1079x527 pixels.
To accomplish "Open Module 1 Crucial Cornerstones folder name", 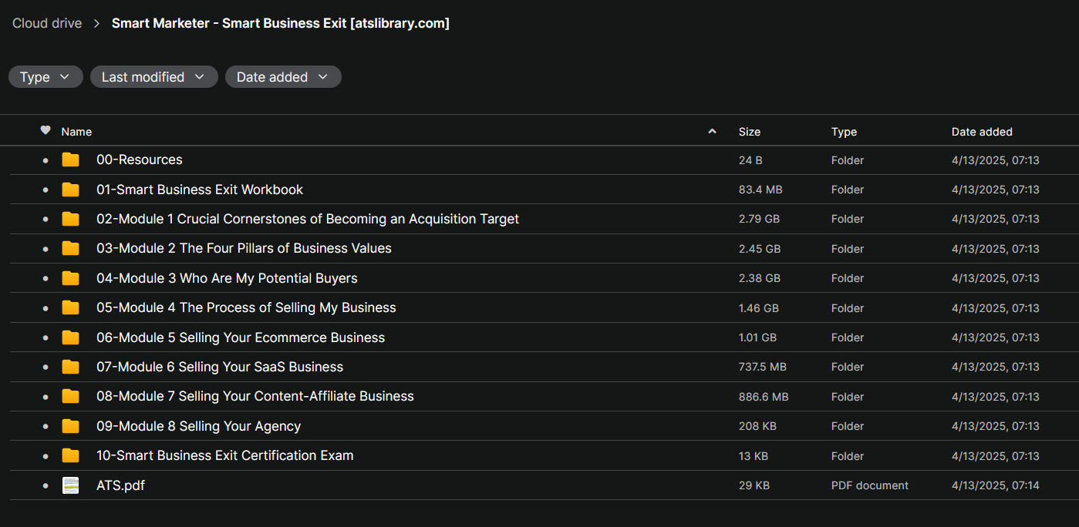I will (308, 219).
